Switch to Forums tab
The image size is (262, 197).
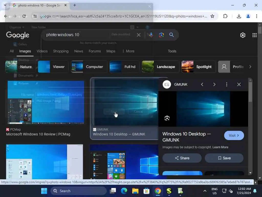pos(95,51)
